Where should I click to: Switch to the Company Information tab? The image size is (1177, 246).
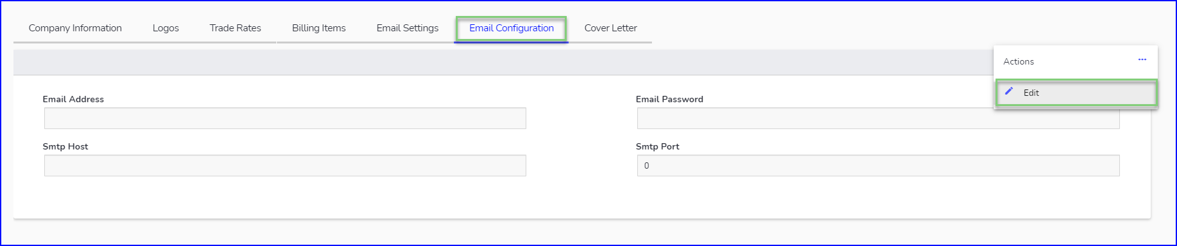(x=75, y=28)
